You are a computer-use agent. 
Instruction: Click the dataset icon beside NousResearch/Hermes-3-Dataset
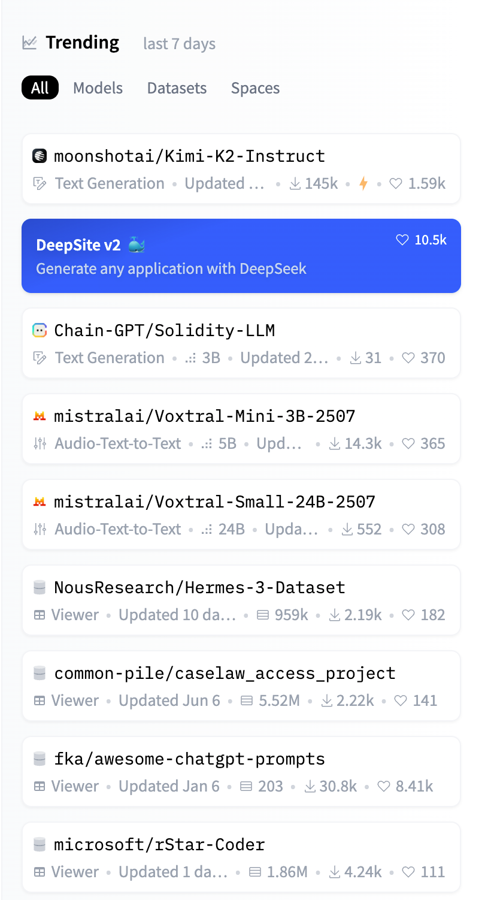pos(40,587)
